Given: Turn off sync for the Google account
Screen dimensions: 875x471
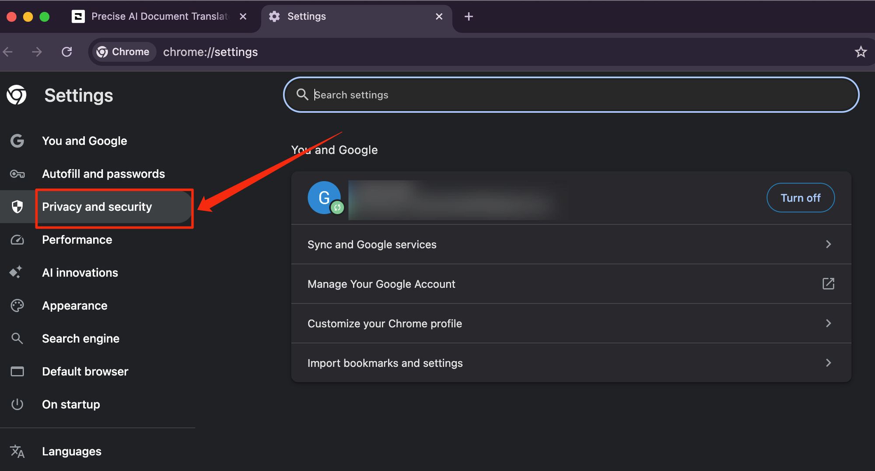Looking at the screenshot, I should (800, 198).
